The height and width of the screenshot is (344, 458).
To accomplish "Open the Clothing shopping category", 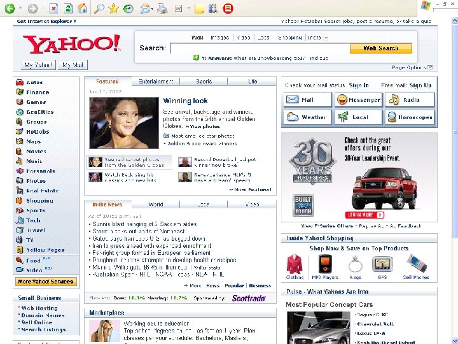I will click(295, 267).
